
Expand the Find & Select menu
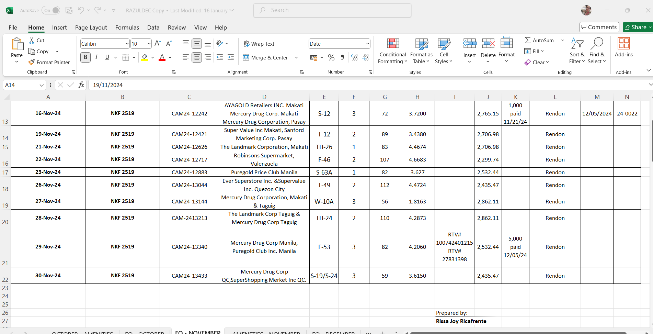click(x=597, y=51)
